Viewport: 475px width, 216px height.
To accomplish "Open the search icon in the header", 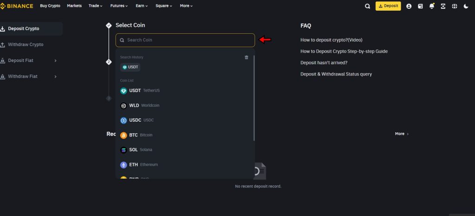I will point(367,6).
